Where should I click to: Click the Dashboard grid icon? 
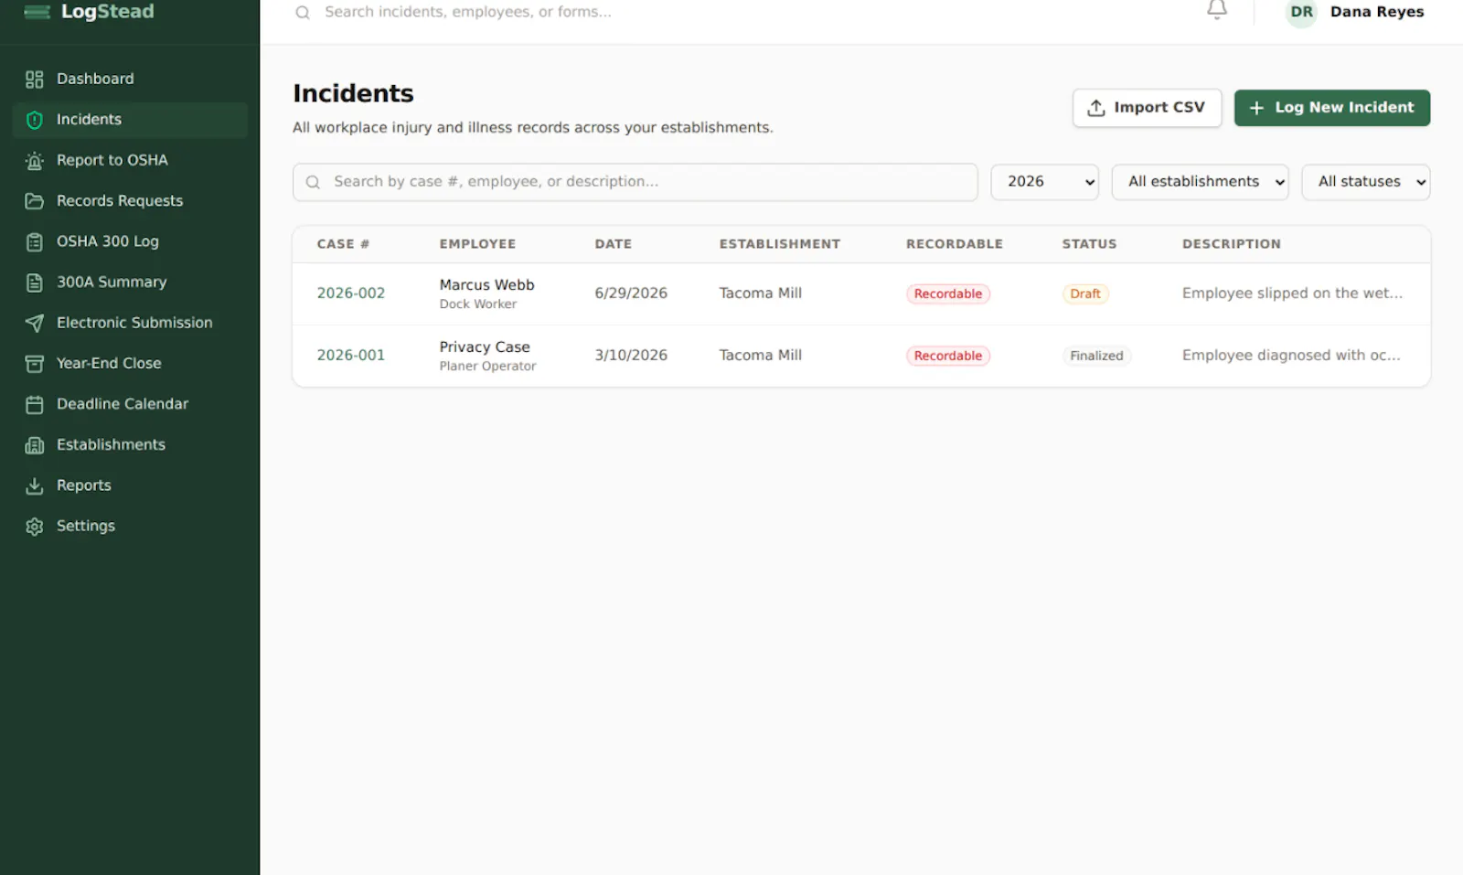click(35, 80)
